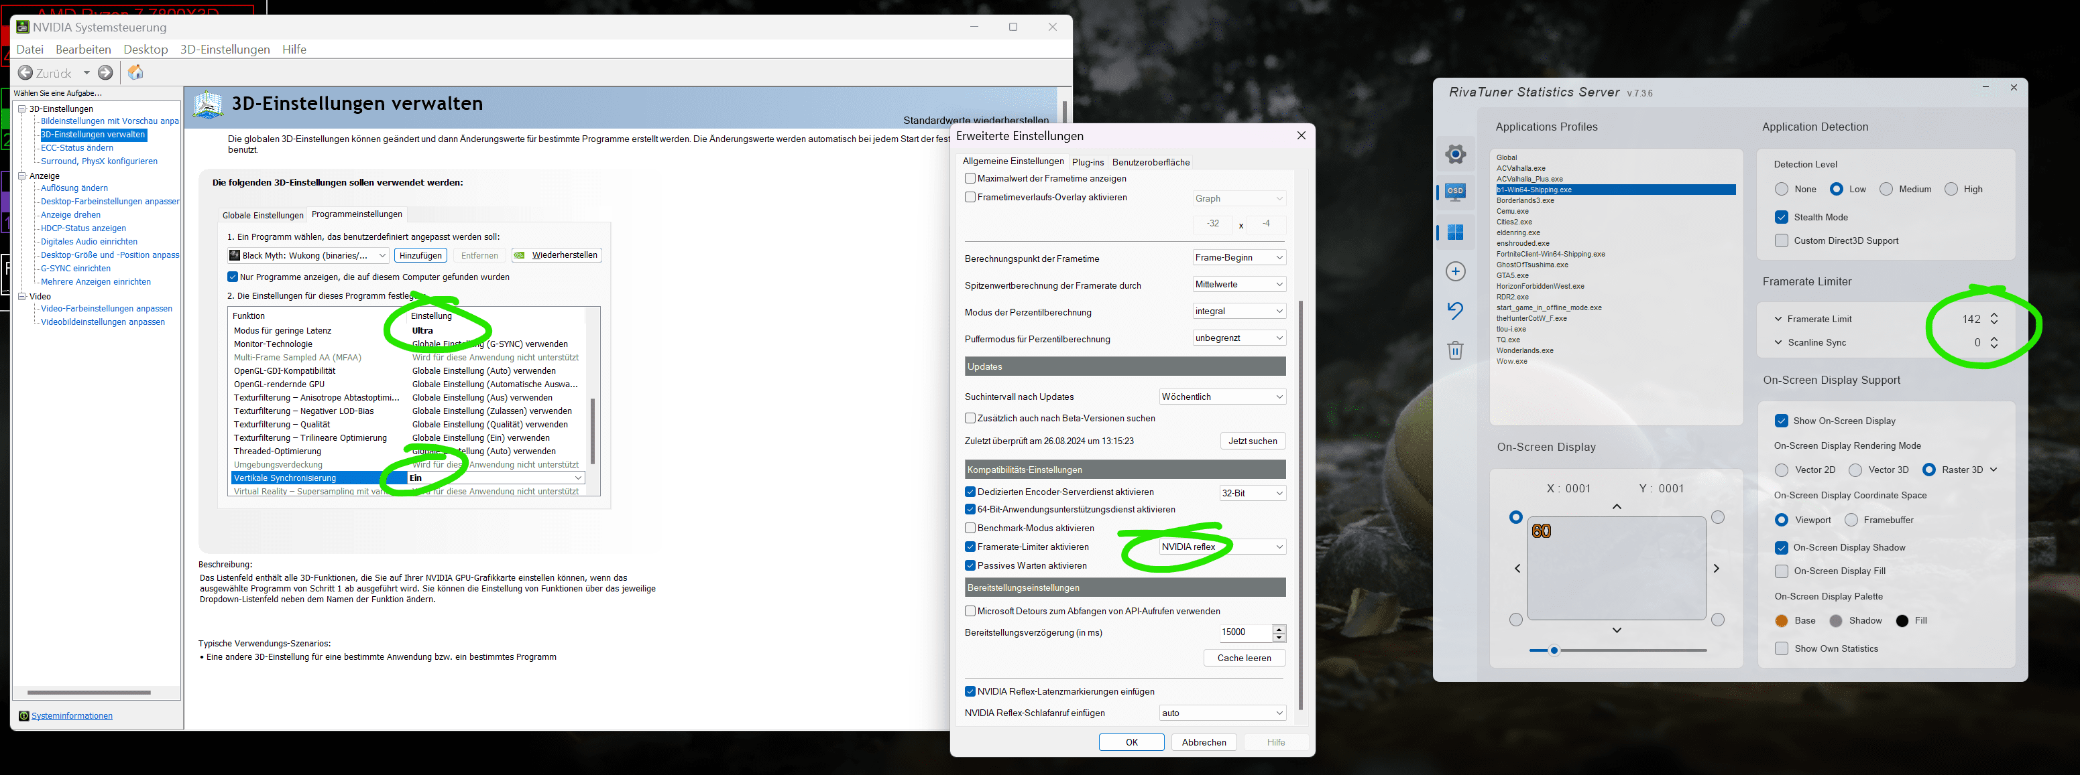The width and height of the screenshot is (2080, 775).
Task: Click Cache leeren button
Action: click(1245, 658)
